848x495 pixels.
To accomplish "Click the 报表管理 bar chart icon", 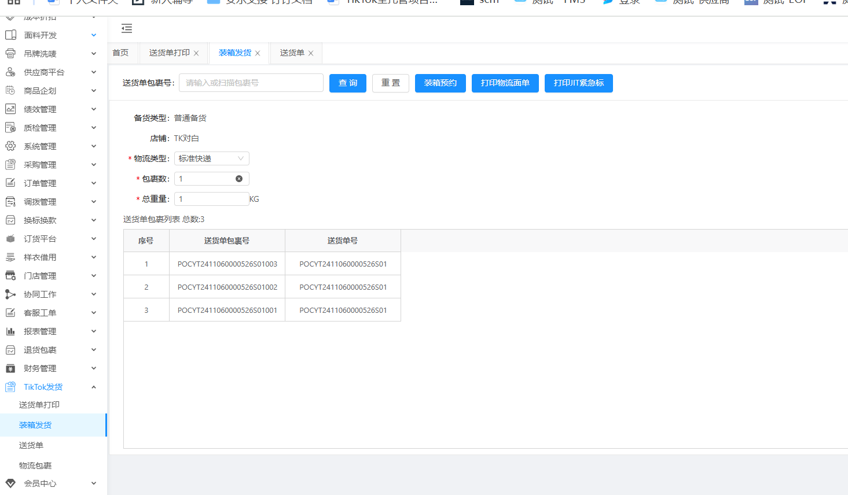I will (10, 331).
